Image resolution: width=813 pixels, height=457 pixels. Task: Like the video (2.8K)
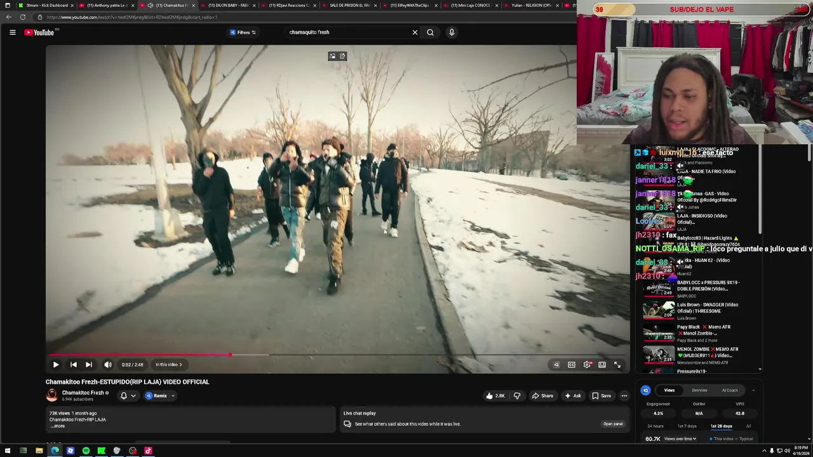point(495,396)
